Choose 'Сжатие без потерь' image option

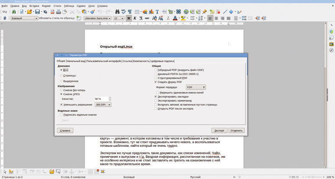click(61, 90)
